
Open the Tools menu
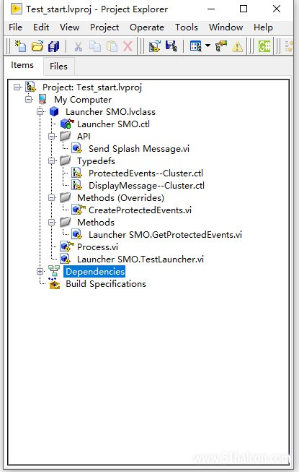coord(187,27)
